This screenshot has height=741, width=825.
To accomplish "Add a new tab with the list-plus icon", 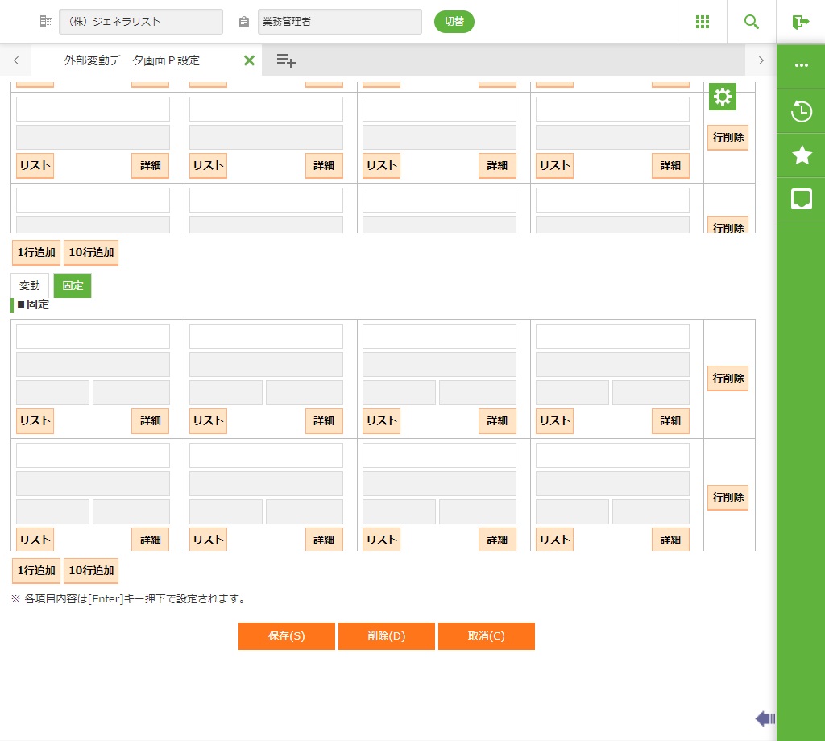I will (286, 60).
